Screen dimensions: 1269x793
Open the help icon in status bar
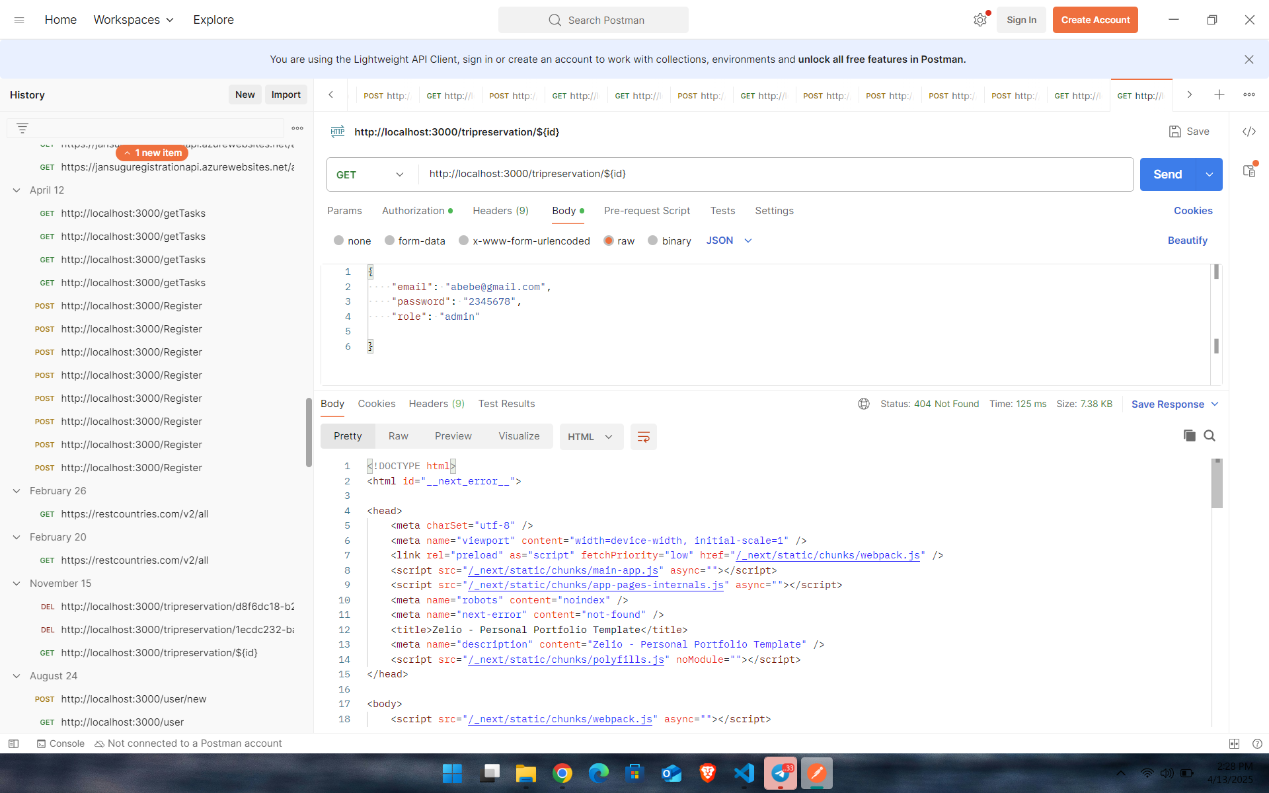tap(1257, 743)
